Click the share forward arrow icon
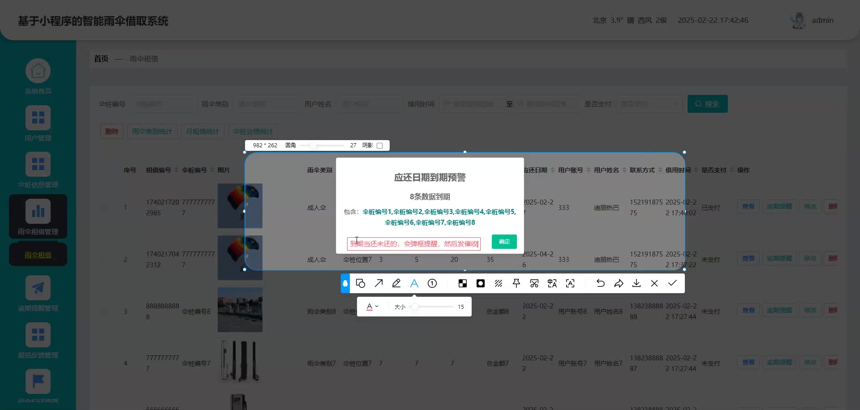The height and width of the screenshot is (410, 860). [x=619, y=283]
